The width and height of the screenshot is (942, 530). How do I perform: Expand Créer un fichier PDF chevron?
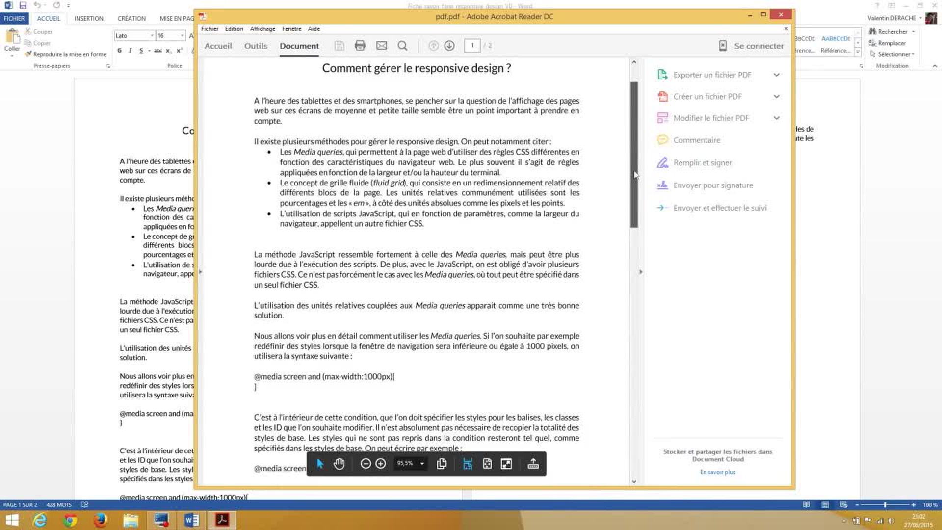(x=776, y=96)
